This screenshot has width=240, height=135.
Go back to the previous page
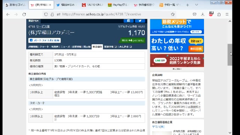point(8,14)
